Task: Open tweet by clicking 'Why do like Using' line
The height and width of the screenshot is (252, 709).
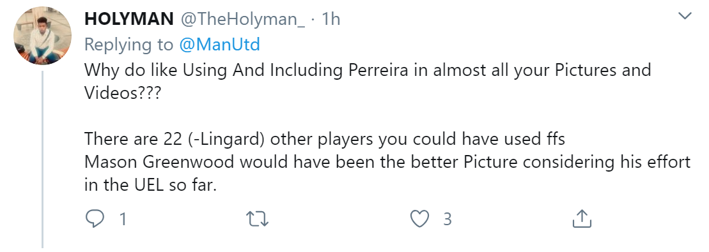Action: click(x=367, y=70)
